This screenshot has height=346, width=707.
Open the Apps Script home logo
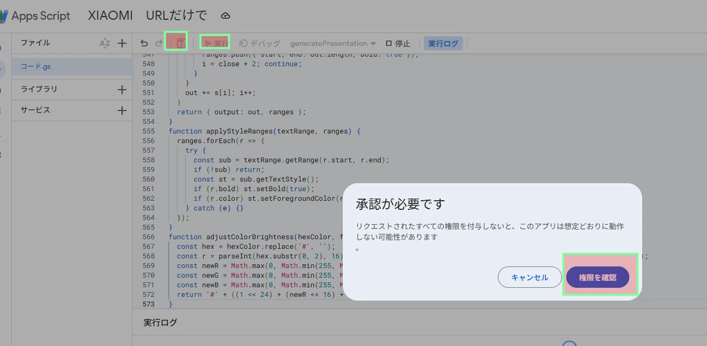pos(35,16)
